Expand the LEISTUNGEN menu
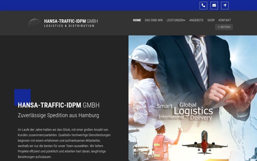The width and height of the screenshot is (257, 161). (x=176, y=20)
